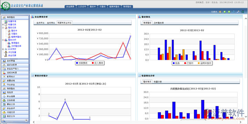Open 教育培训 module in sidebar
Viewport: 248px width, 124px height.
pos(15,77)
